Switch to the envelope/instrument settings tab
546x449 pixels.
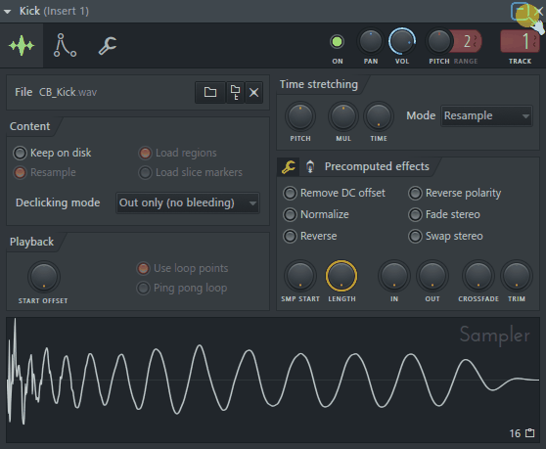click(65, 46)
